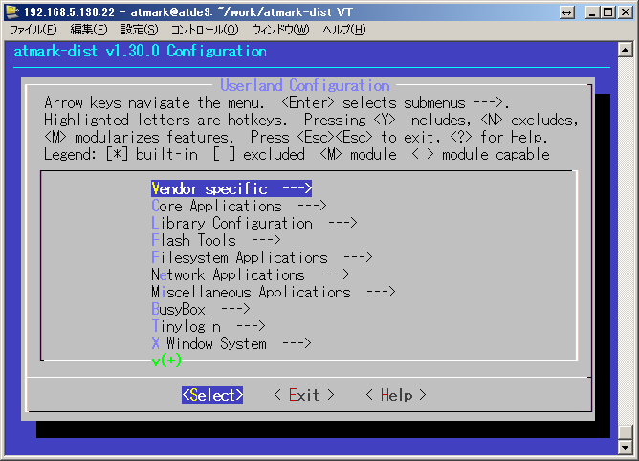Open the 設定(S) menu
Screen dimensions: 639x461
139,30
